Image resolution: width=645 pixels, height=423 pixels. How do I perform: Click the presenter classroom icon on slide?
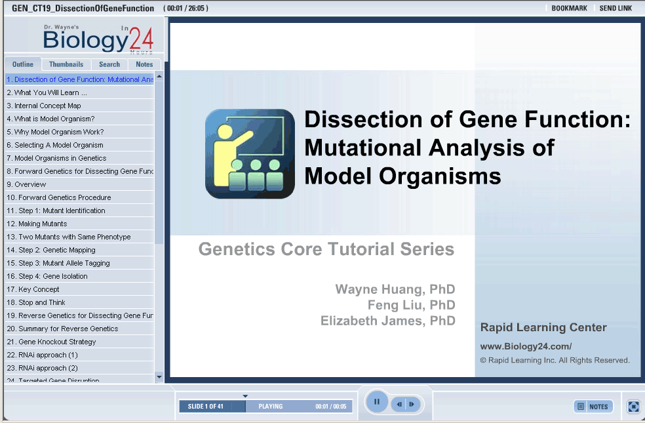250,153
